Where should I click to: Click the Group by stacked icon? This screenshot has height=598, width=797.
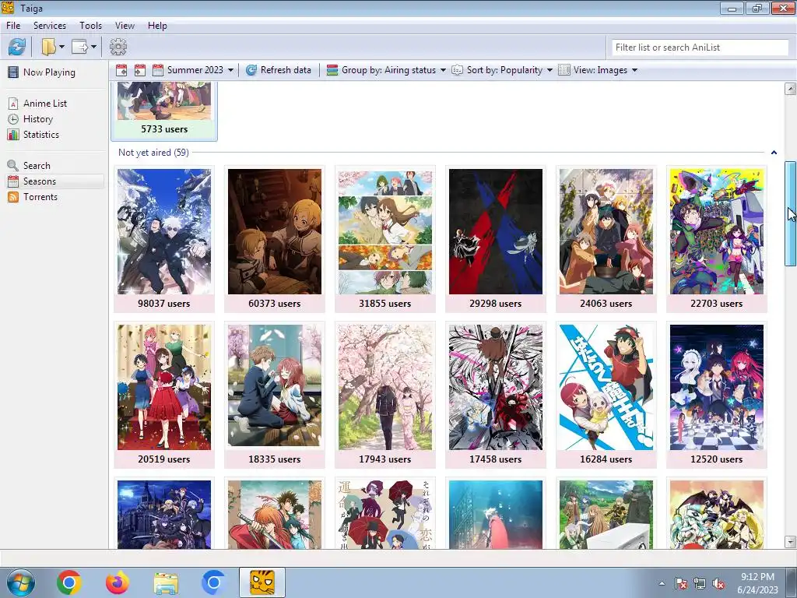(x=332, y=70)
